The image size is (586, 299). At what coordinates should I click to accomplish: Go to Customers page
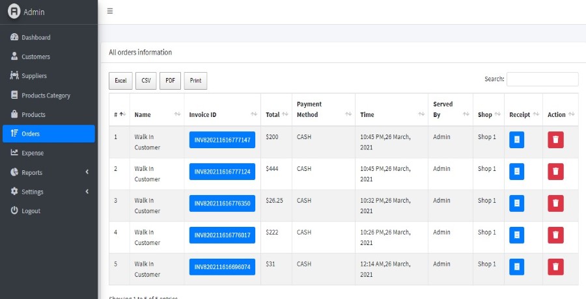(x=49, y=57)
